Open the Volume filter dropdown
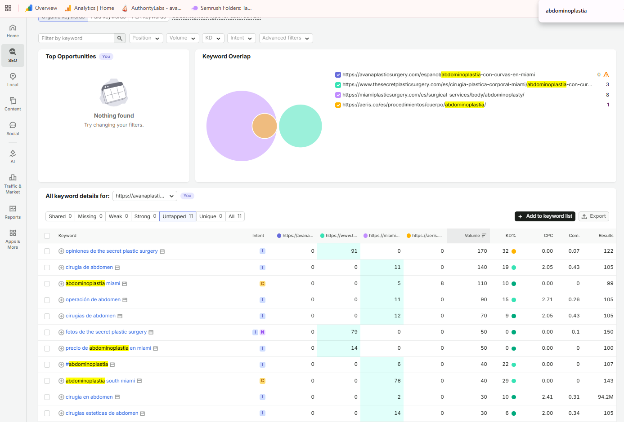Image resolution: width=624 pixels, height=422 pixels. click(183, 38)
